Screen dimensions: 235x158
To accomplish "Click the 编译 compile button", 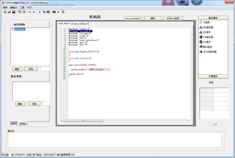I will pos(153,18).
